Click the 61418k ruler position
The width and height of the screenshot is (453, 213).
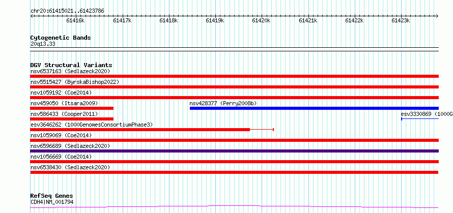point(168,20)
